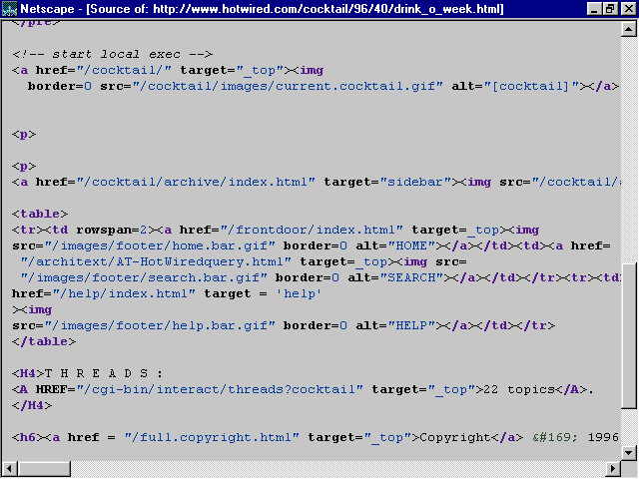Click the Netscape icon in the title bar
639x479 pixels.
10,9
